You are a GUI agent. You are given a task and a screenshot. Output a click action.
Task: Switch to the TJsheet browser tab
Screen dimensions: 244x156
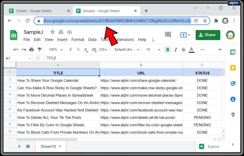point(38,11)
